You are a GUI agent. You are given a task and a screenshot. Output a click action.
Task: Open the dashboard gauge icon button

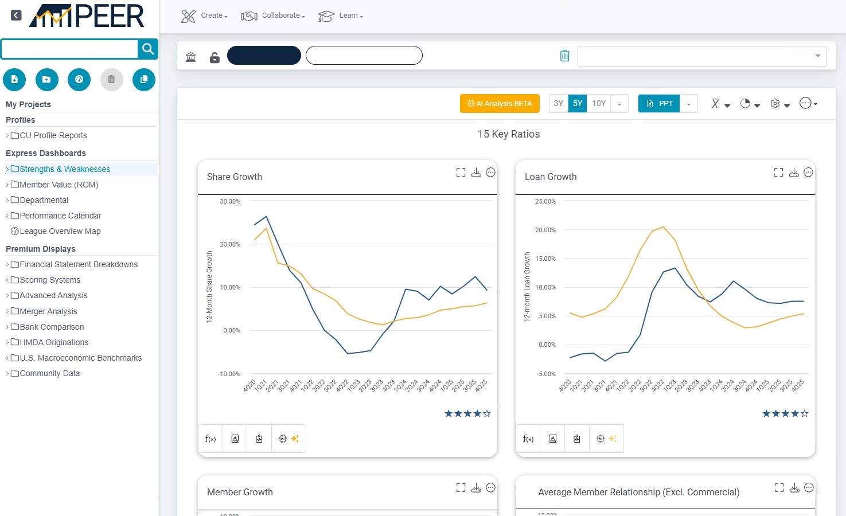tap(79, 80)
